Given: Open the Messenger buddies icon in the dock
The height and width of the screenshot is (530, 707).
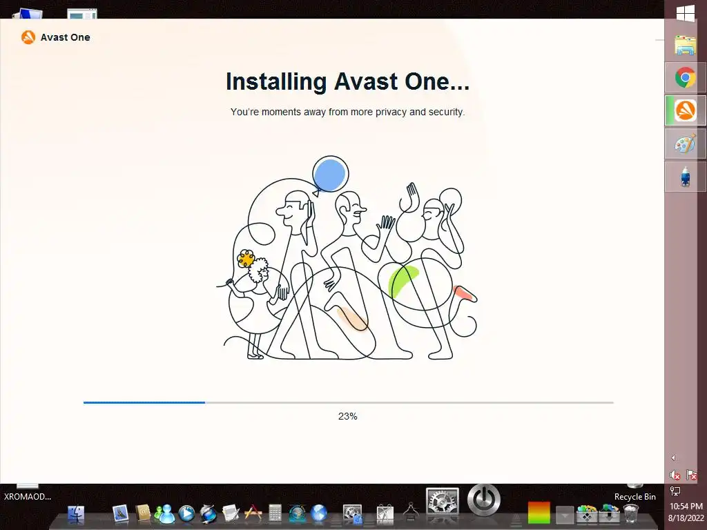Looking at the screenshot, I should tap(164, 513).
